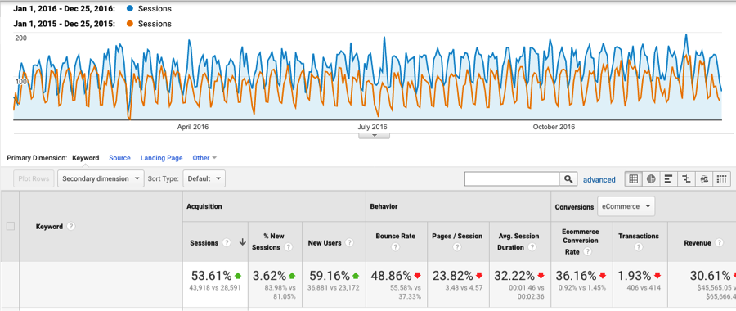Click the Plot Rows button
This screenshot has width=736, height=311.
pyautogui.click(x=34, y=178)
